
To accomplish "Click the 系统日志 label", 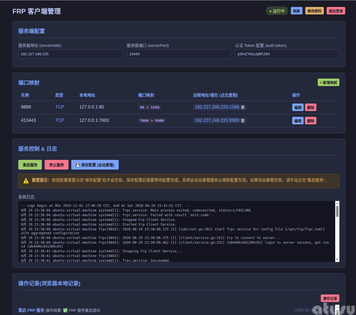I will pyautogui.click(x=27, y=197).
